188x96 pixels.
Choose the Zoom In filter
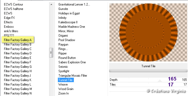(x=64, y=93)
